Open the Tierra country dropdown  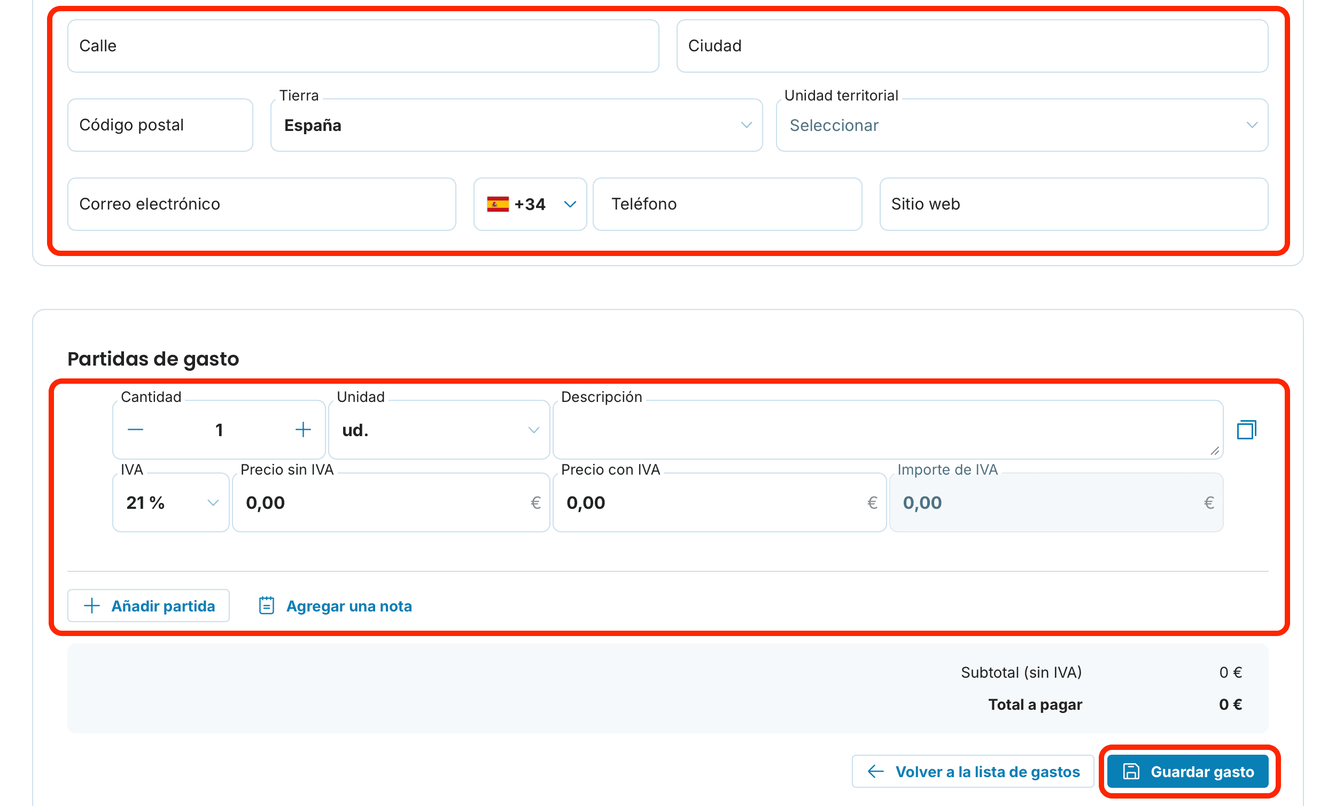click(x=516, y=126)
